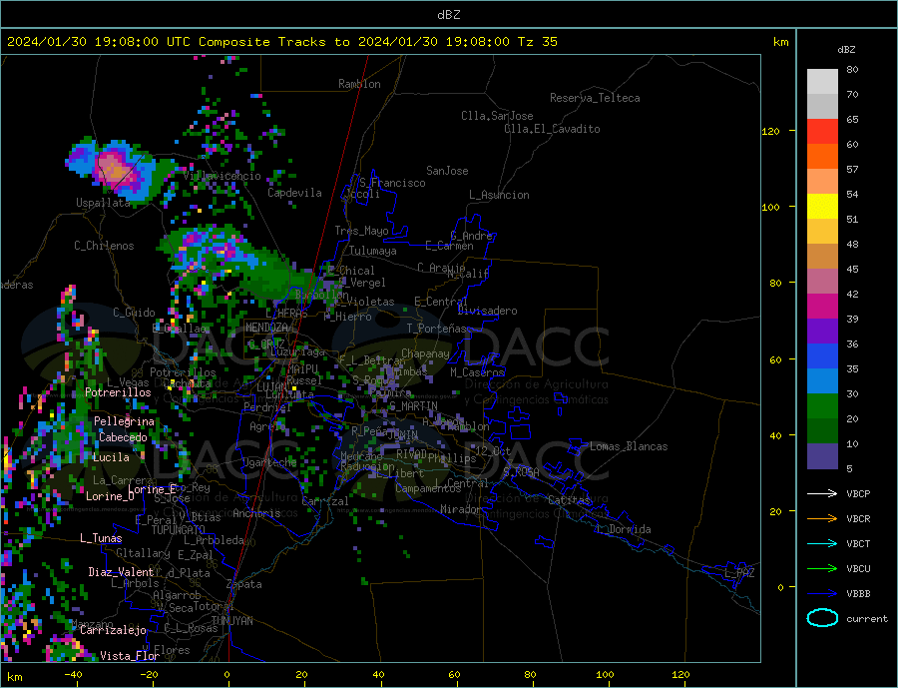This screenshot has height=688, width=898.
Task: Click the Lomas_Blancas place label
Action: click(x=629, y=446)
